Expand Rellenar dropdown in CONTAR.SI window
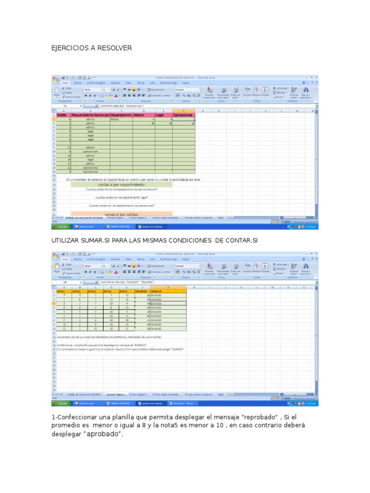370x493 pixels. pyautogui.click(x=286, y=93)
